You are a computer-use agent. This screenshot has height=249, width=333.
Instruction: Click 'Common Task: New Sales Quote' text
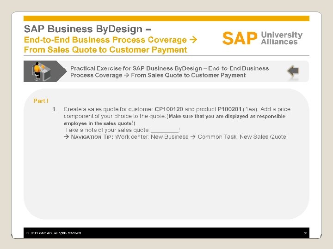click(x=242, y=137)
